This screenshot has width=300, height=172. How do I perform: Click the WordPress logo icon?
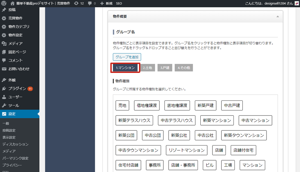(x=4, y=3)
